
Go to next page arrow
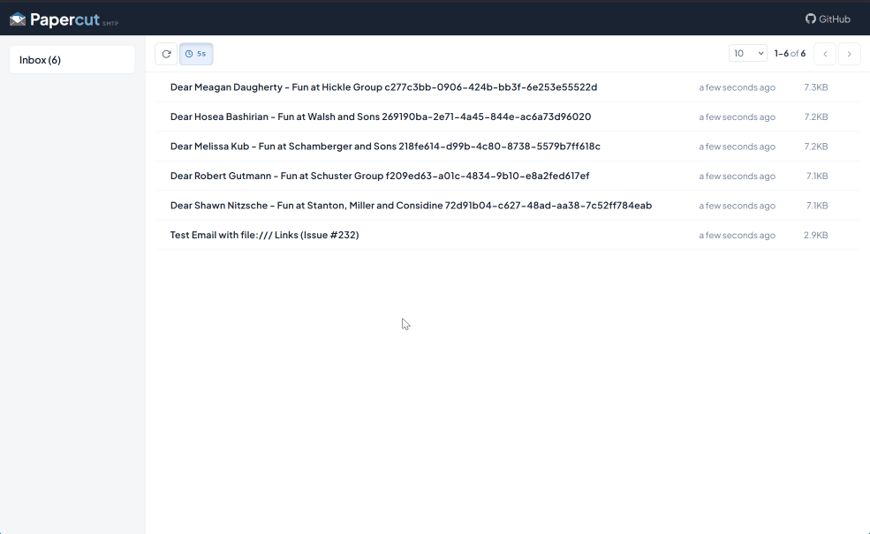point(849,54)
